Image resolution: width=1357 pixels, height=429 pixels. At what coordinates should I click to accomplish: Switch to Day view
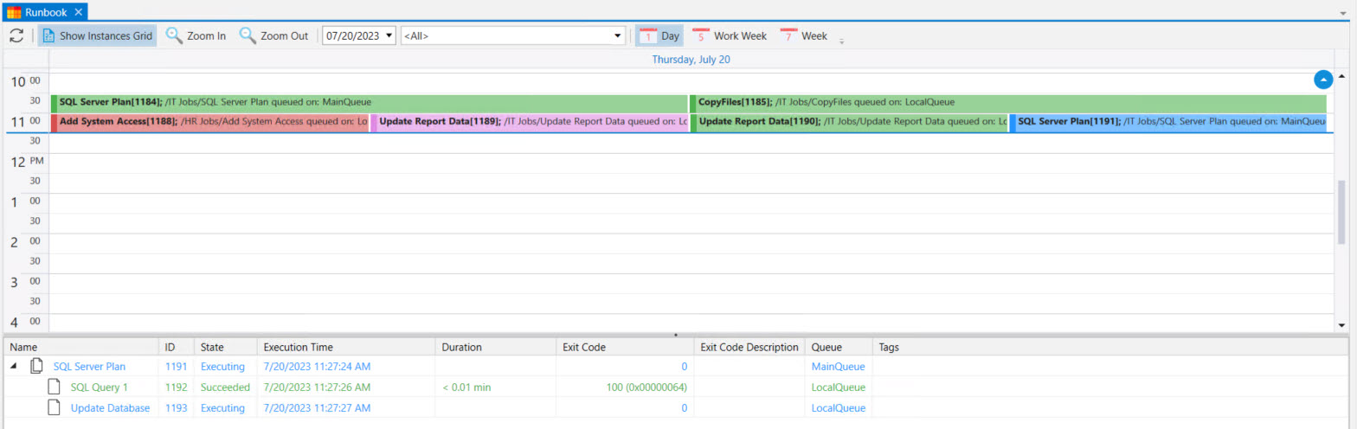[x=660, y=35]
